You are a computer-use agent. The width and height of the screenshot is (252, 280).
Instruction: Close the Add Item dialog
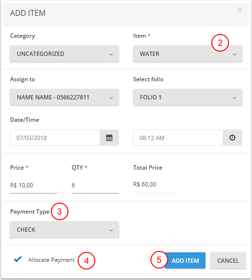(240, 10)
